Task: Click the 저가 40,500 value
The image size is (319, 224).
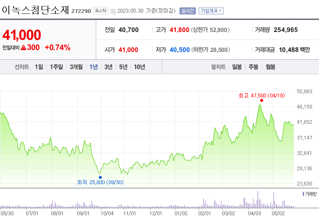Action: [179, 50]
